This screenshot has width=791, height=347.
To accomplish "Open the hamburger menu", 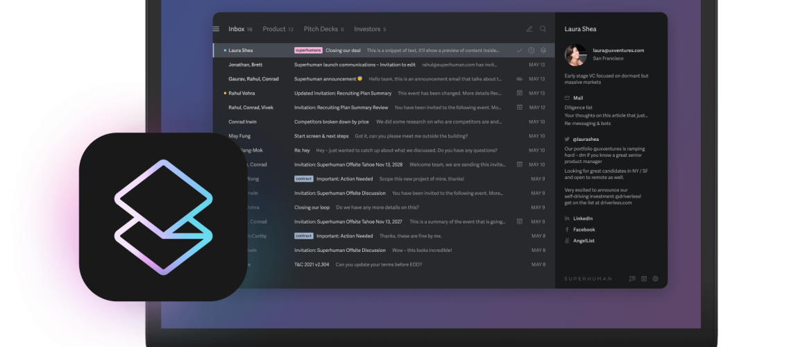I will pyautogui.click(x=216, y=29).
